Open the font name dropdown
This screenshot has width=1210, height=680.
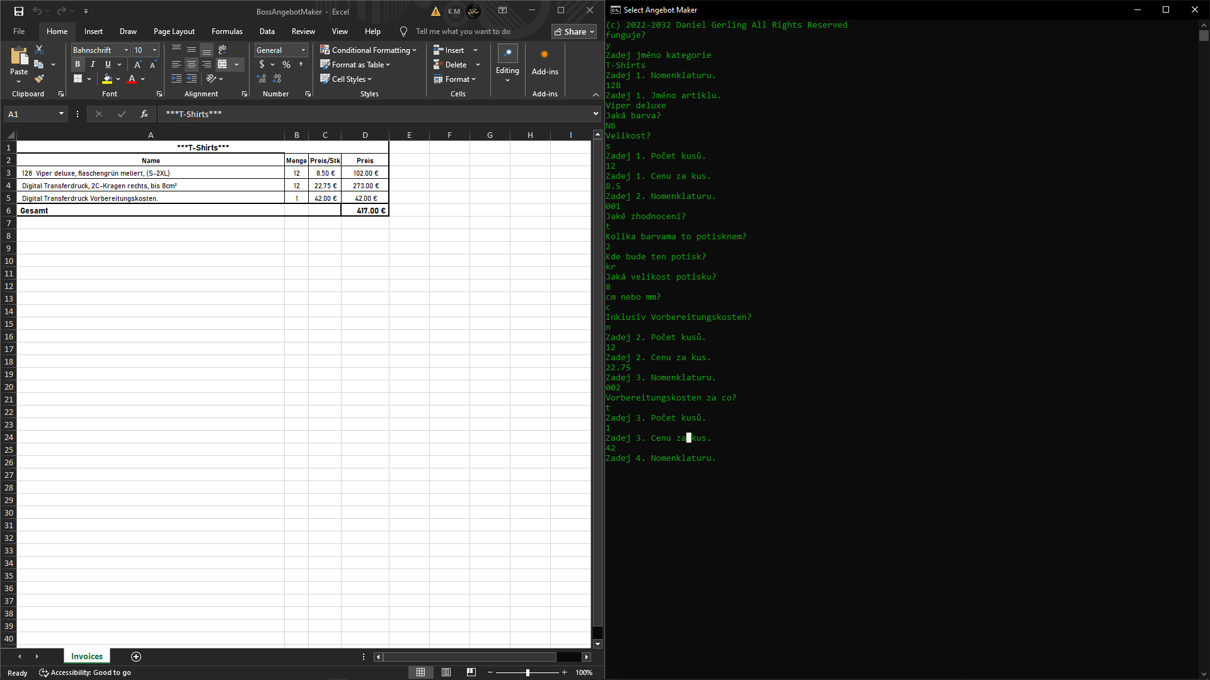pyautogui.click(x=126, y=50)
